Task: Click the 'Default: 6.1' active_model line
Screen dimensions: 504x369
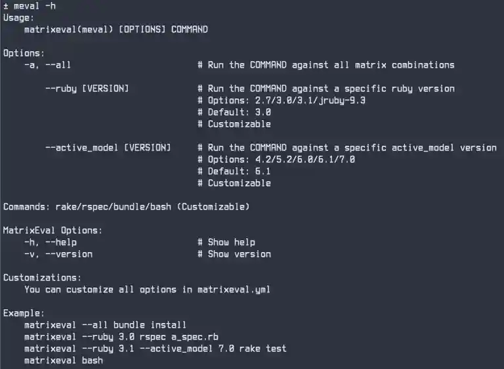Action: pos(240,171)
